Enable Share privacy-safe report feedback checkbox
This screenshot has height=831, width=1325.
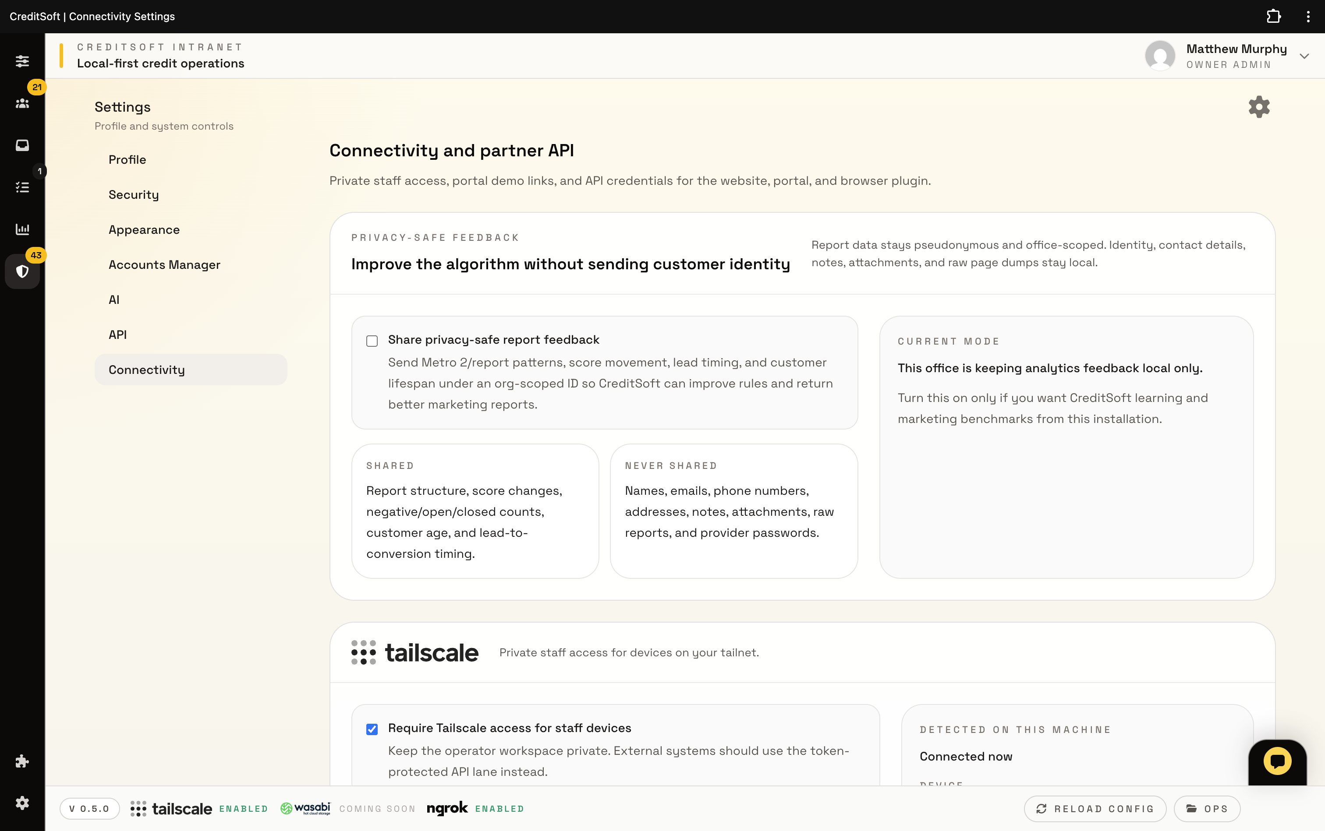(x=372, y=341)
